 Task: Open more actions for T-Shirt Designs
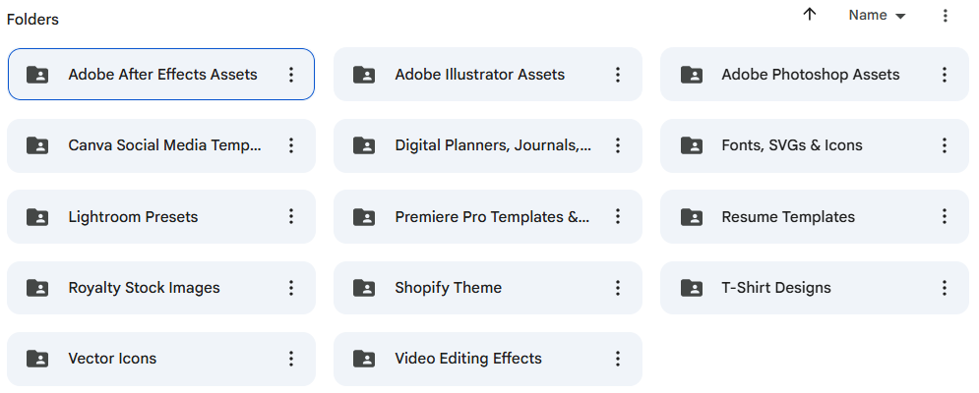944,288
